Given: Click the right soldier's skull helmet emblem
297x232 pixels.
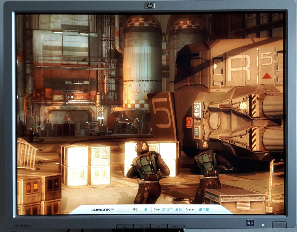Looking at the screenshot, I should click(x=205, y=145).
